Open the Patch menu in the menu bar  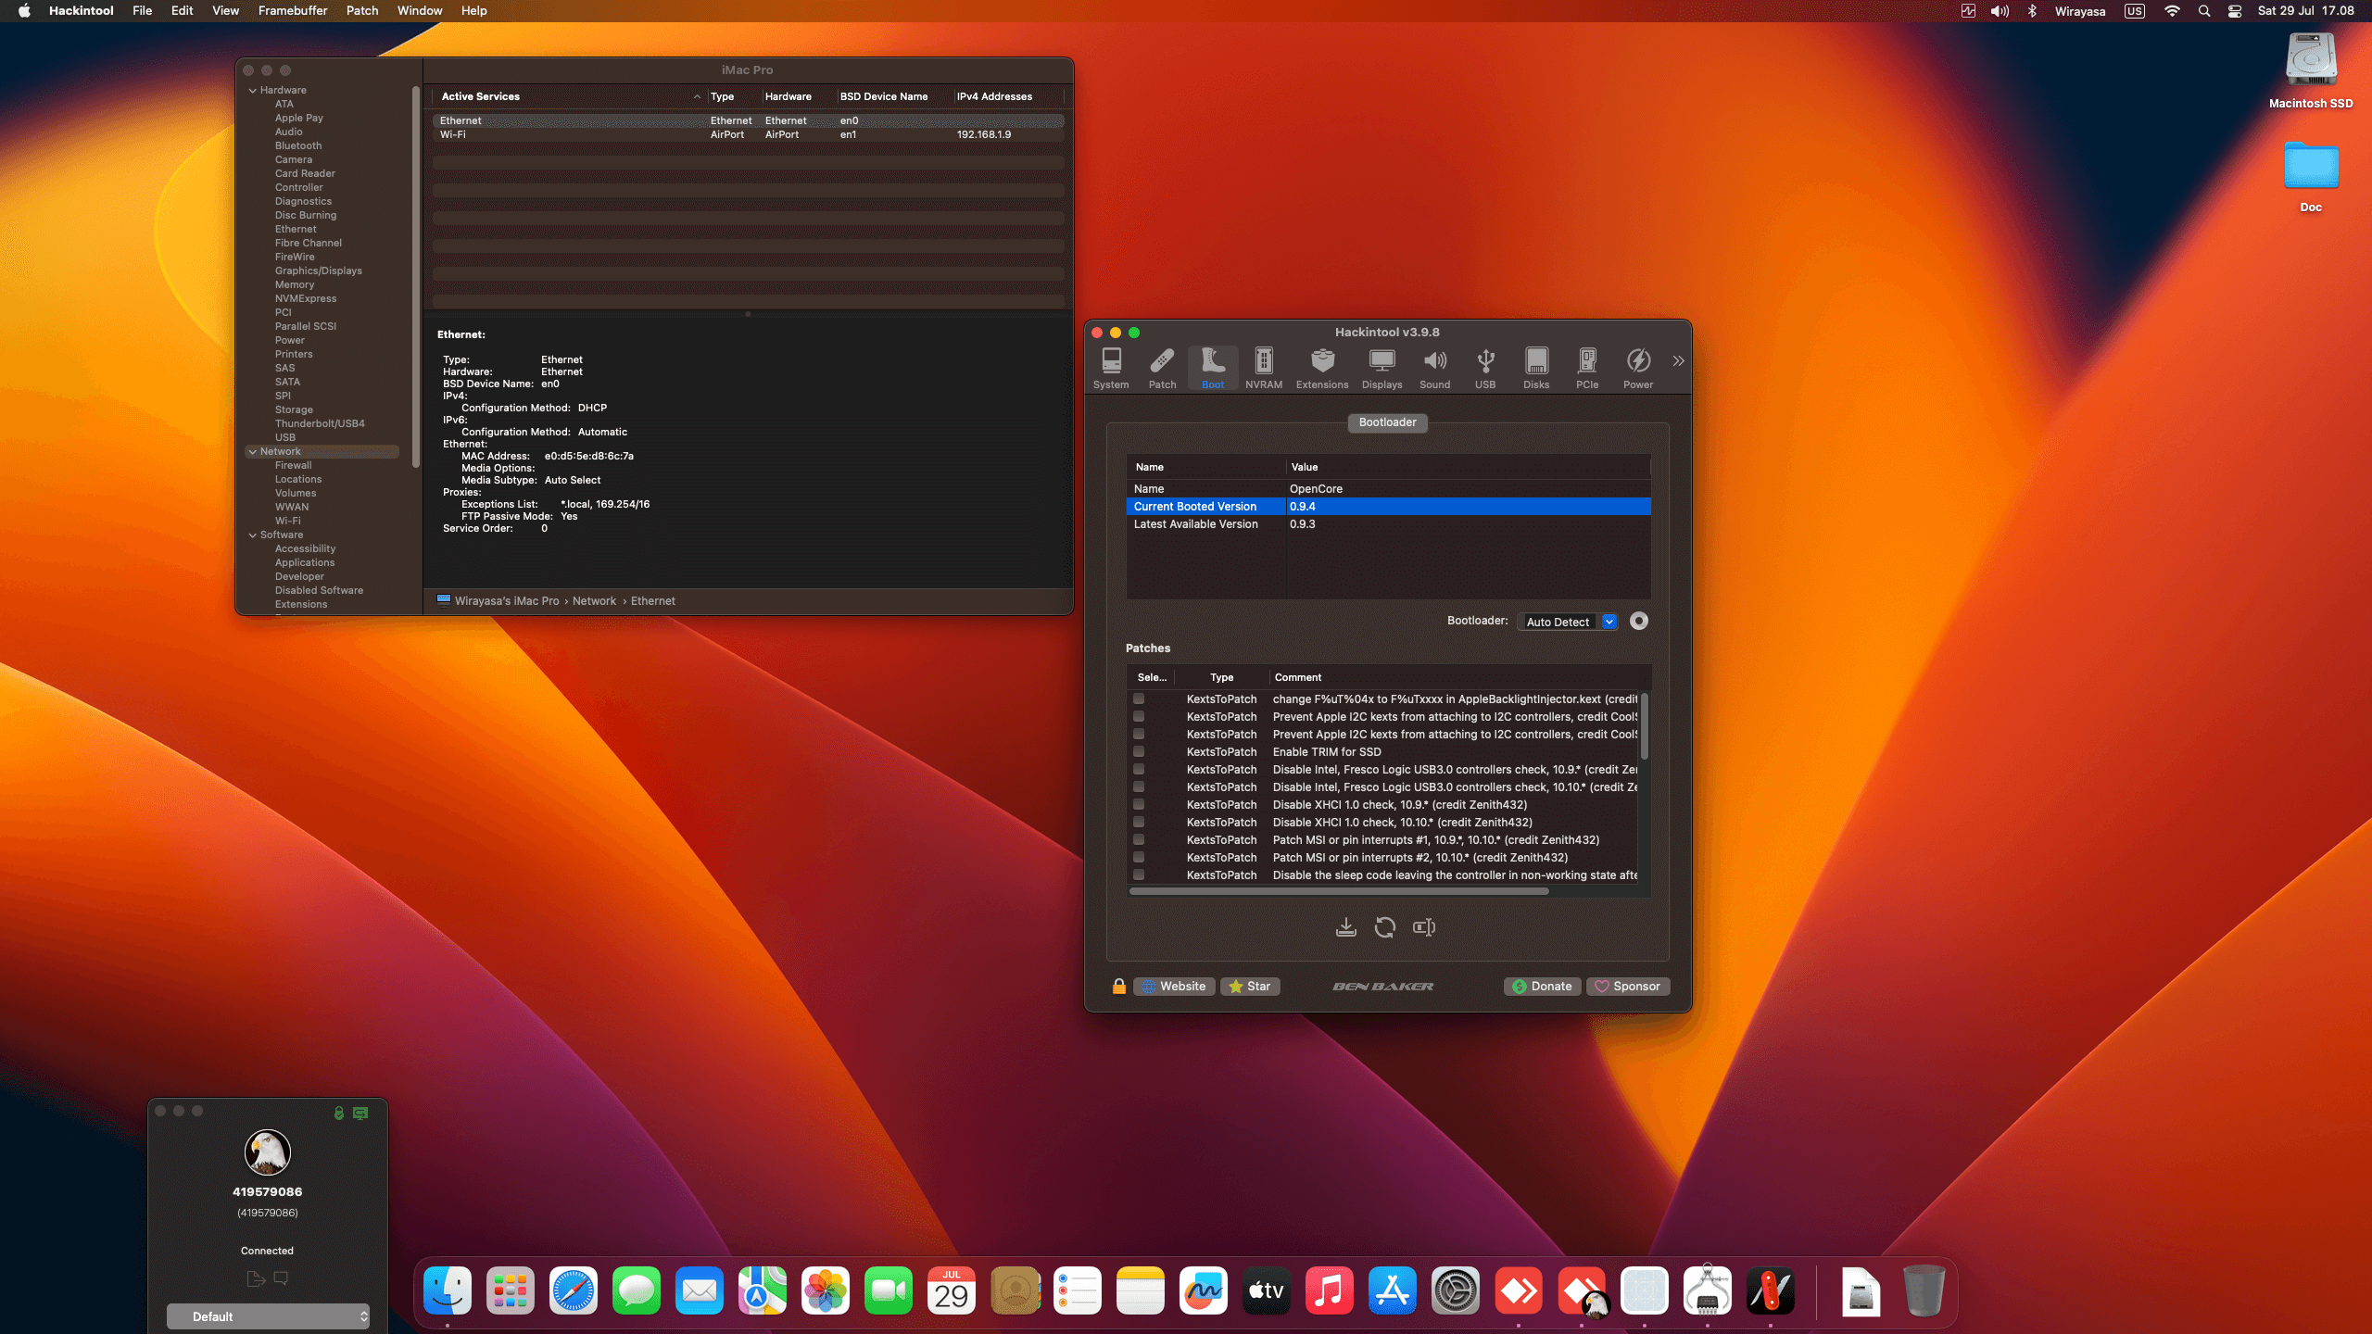(362, 11)
